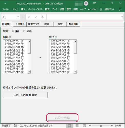Click the レポートの種類選択 button

(x=25, y=95)
